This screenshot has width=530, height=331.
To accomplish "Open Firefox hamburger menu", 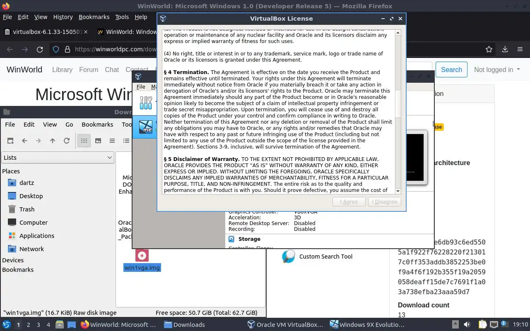I will pos(520,49).
